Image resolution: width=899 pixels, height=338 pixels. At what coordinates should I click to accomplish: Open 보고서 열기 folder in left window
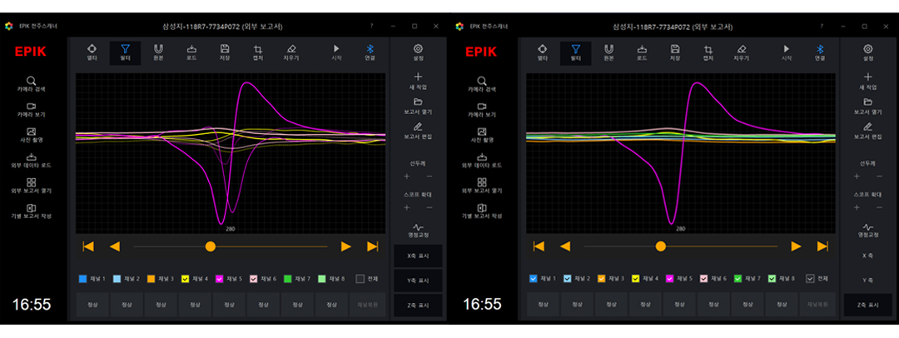[418, 106]
